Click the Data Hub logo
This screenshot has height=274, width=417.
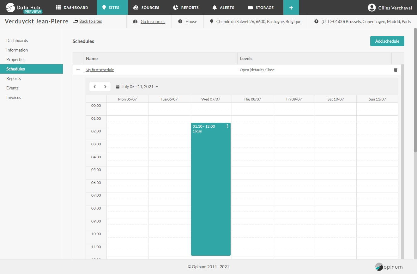point(24,8)
